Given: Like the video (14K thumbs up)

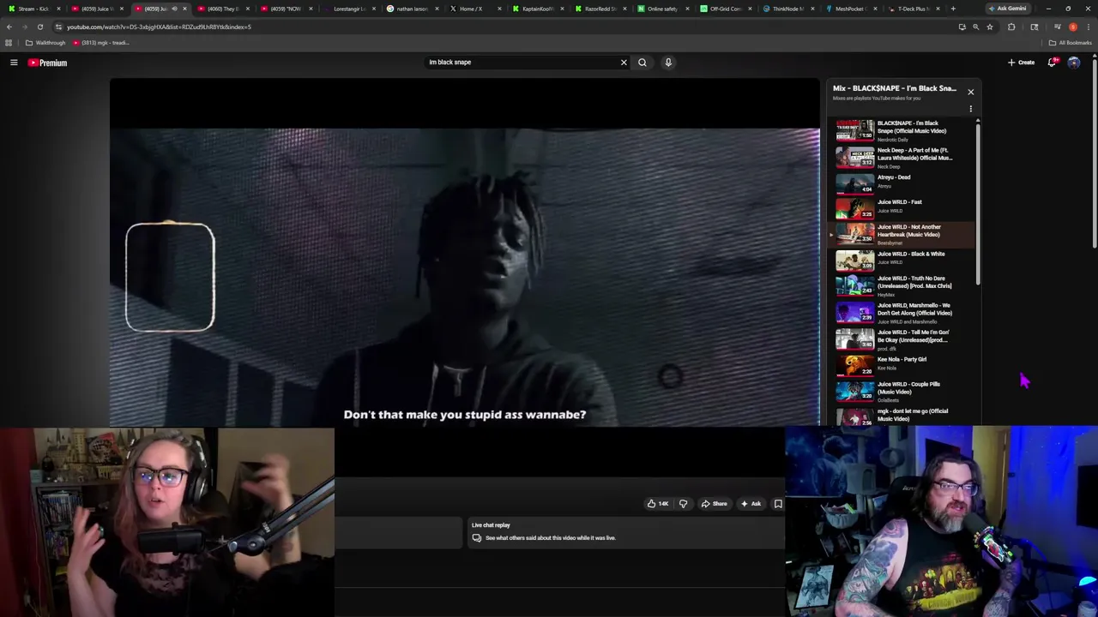Looking at the screenshot, I should point(658,504).
